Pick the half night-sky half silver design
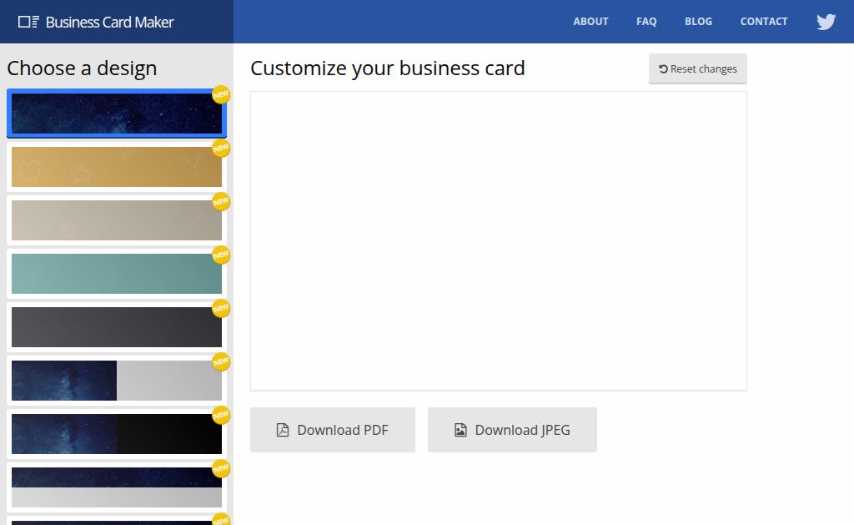Image resolution: width=854 pixels, height=525 pixels. tap(117, 381)
